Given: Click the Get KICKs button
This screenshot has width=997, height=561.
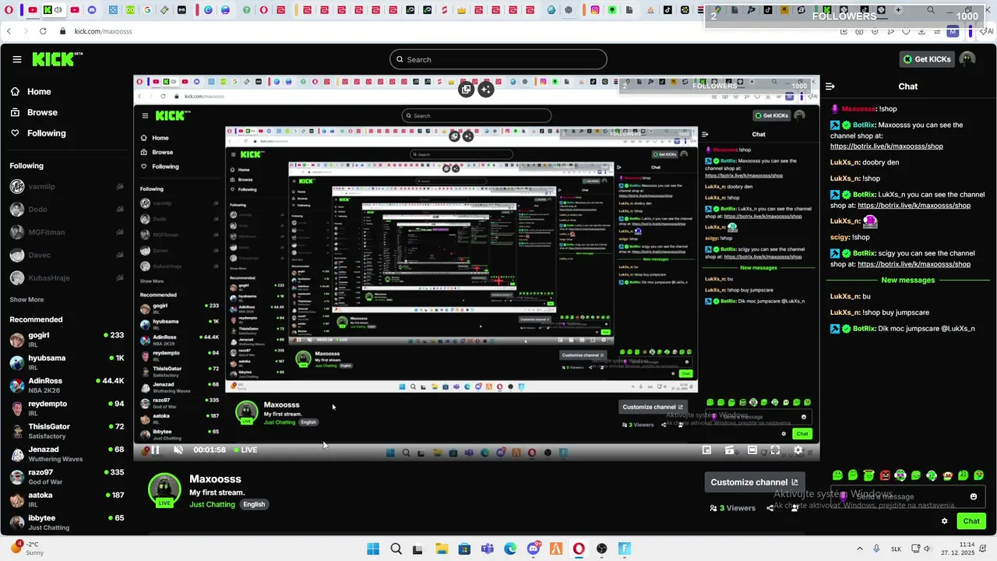Looking at the screenshot, I should (x=926, y=59).
